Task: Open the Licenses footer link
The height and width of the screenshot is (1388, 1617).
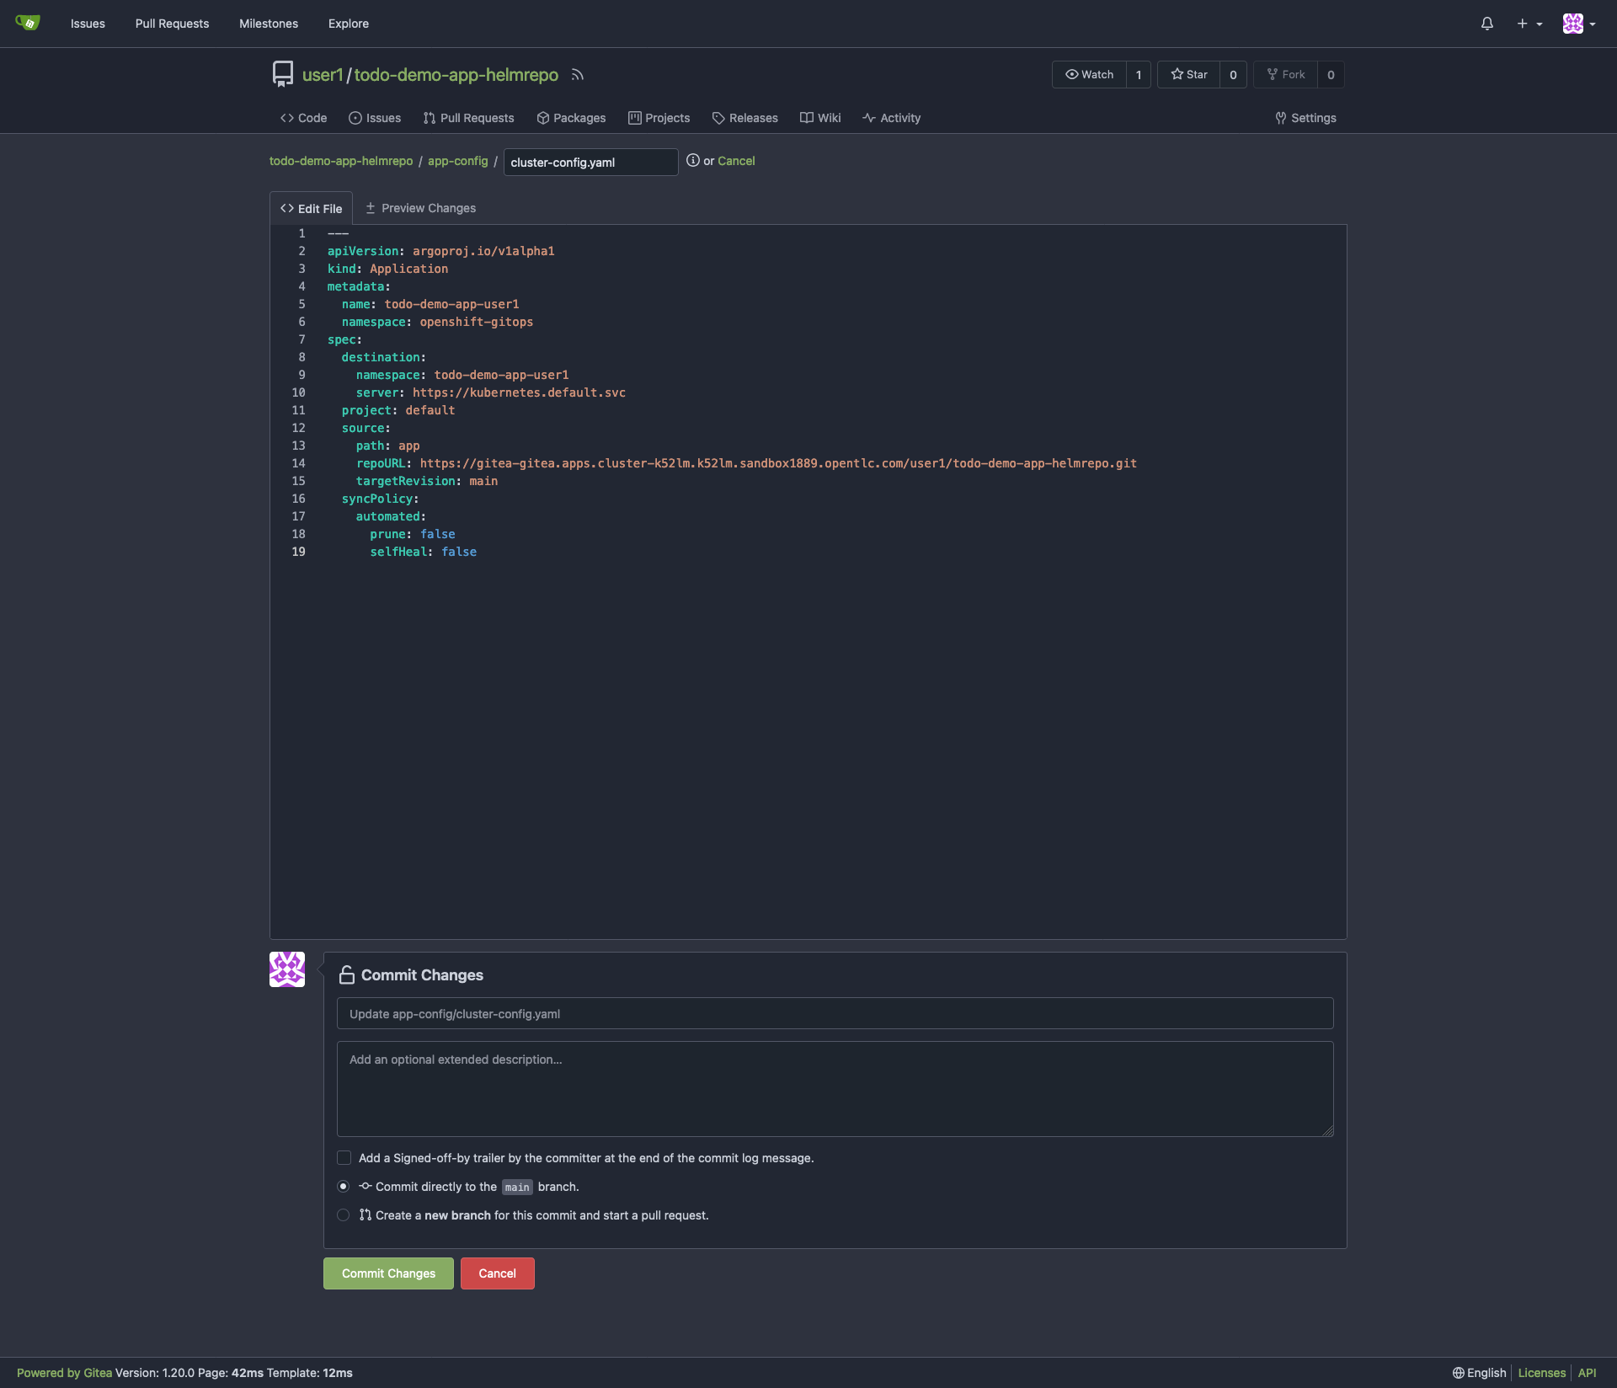Action: click(1541, 1373)
